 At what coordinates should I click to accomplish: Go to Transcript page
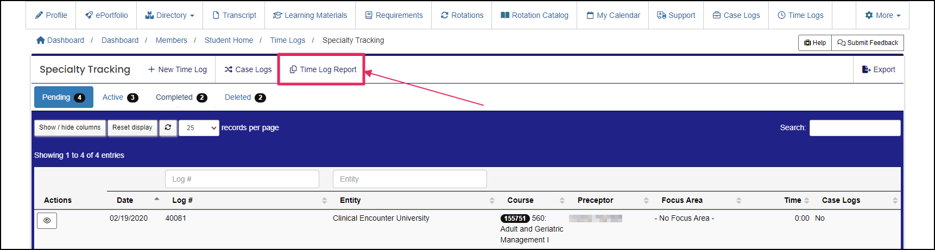[x=234, y=15]
